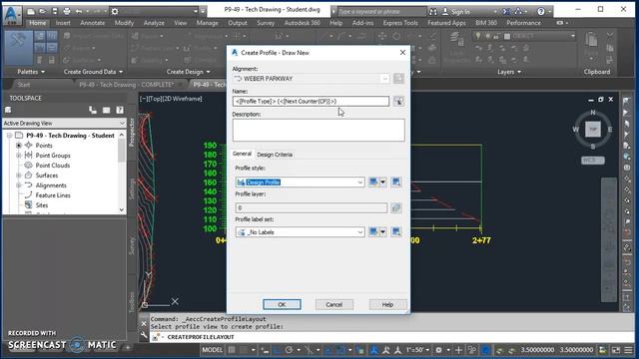Open the Analyze ribbon tab
639x359 pixels.
(x=154, y=23)
